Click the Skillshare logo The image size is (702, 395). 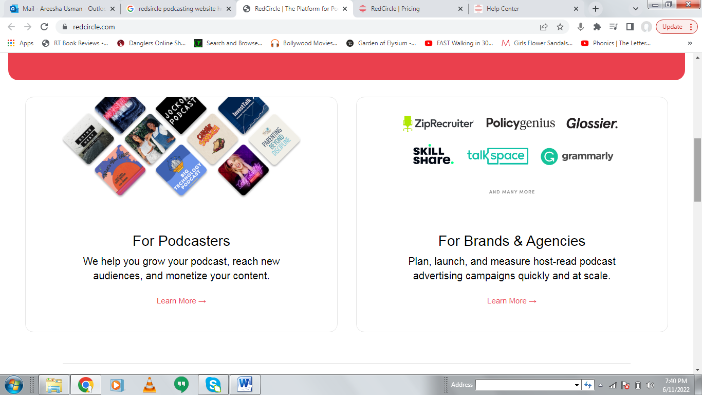(x=433, y=155)
